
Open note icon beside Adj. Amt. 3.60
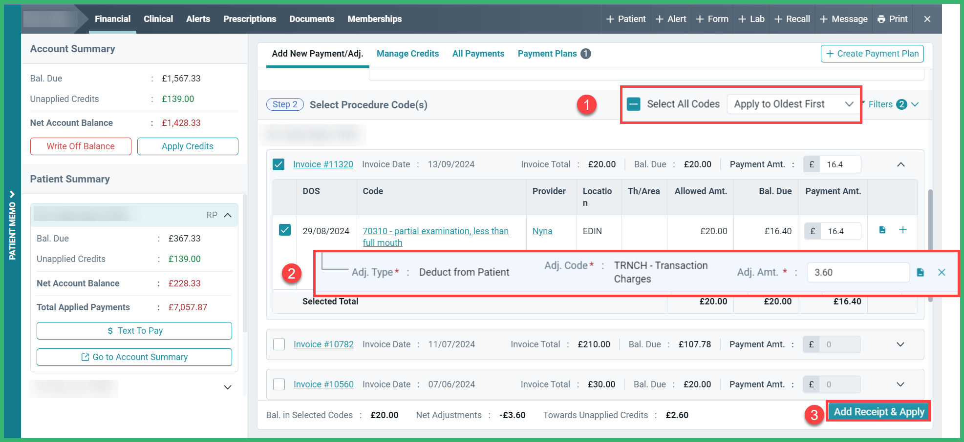pos(921,272)
